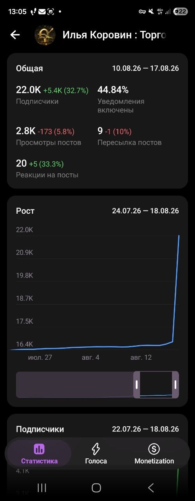Tap the Голоса lightning bolt icon
Screen dimensions: 195x501
tap(96, 449)
